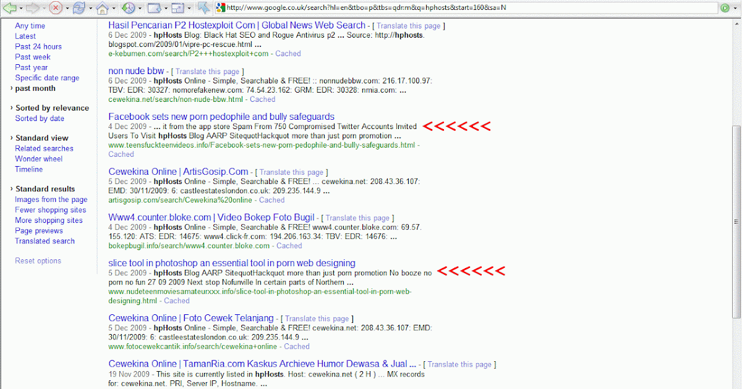This screenshot has height=389, width=742.
Task: Translate the ArtisGosip.Com result page
Action: 292,173
